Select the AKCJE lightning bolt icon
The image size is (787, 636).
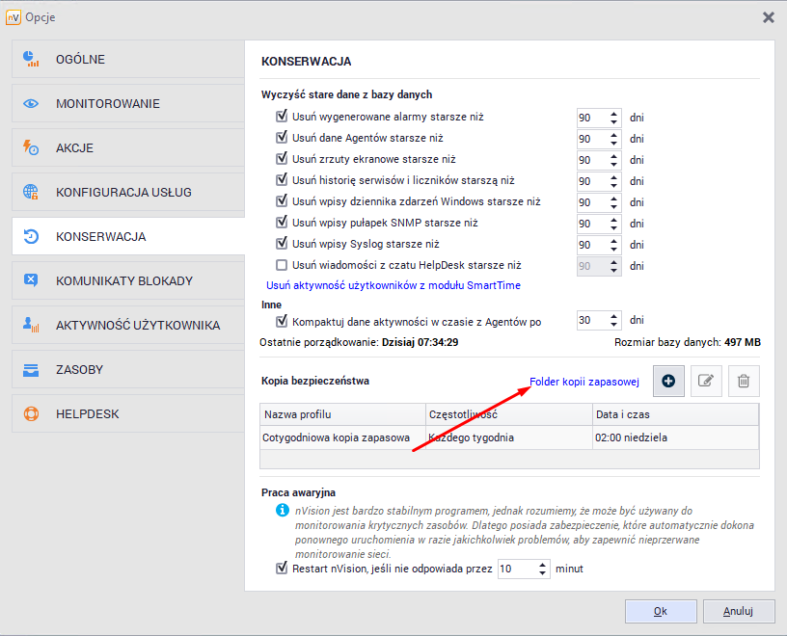click(x=27, y=146)
